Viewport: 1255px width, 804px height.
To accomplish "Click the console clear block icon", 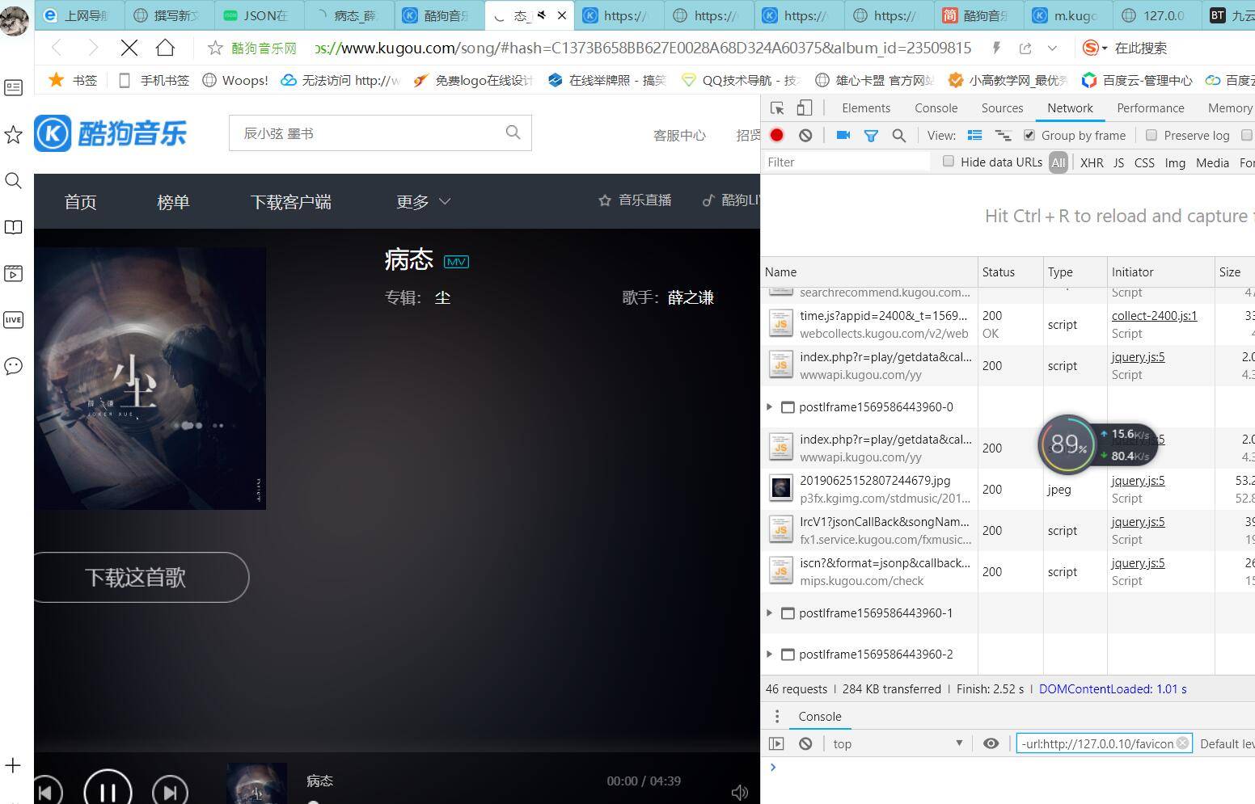I will point(805,743).
